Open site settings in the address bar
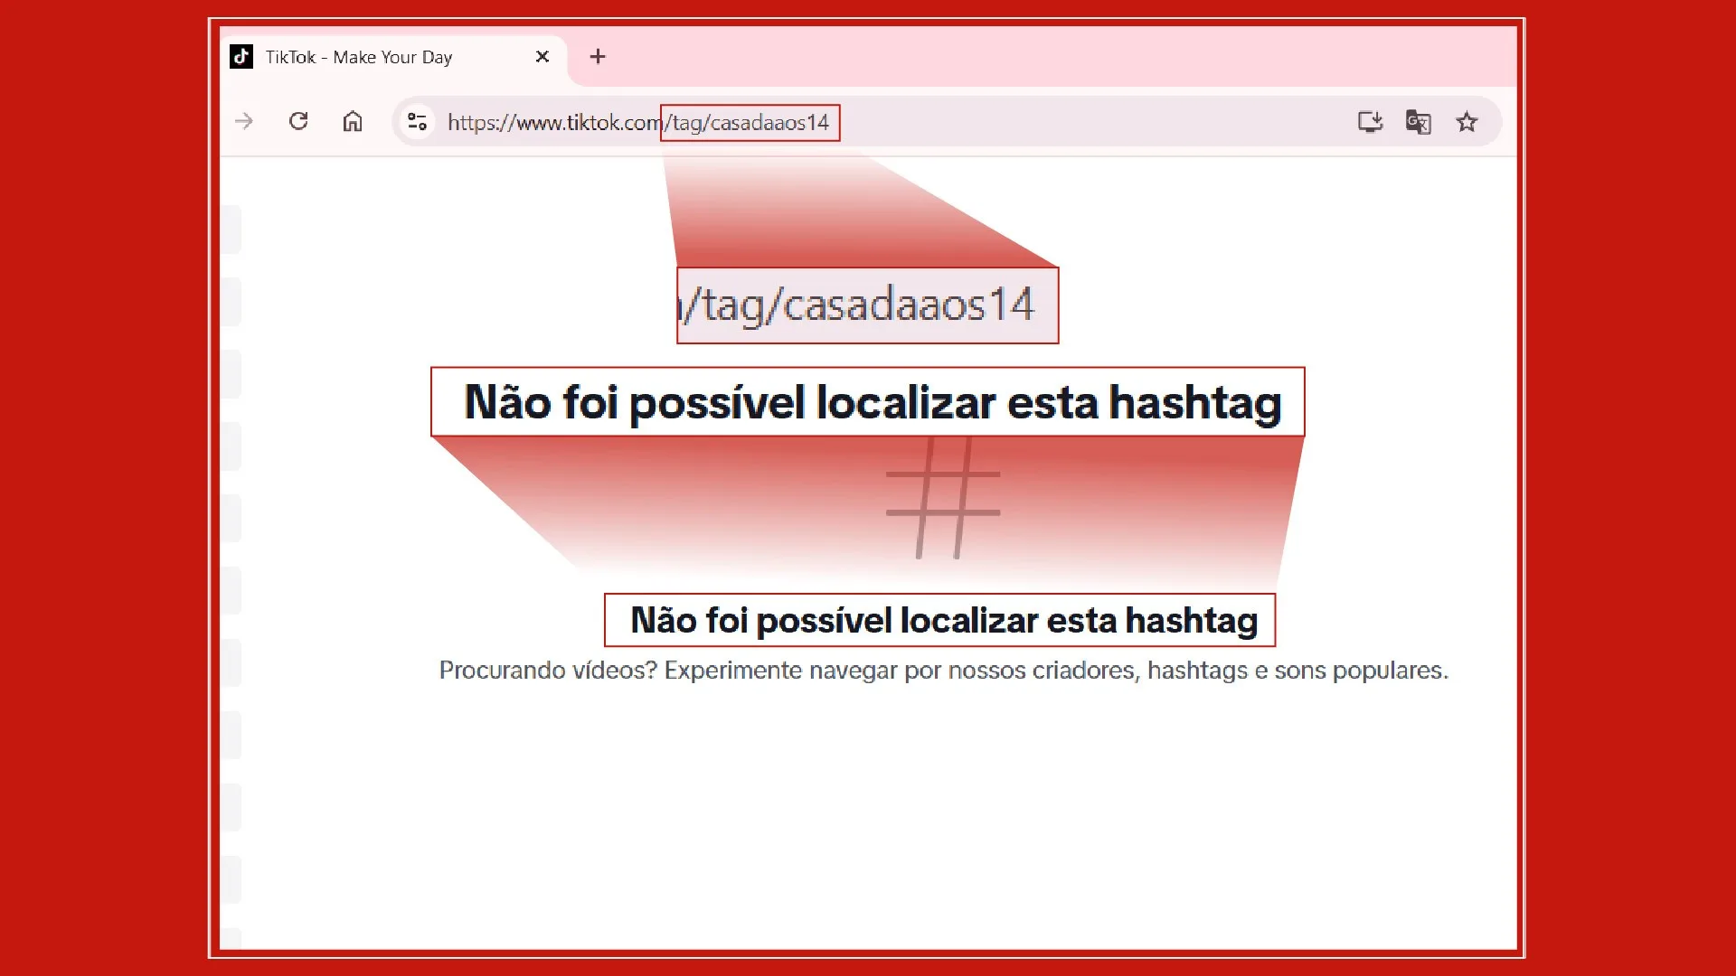The image size is (1736, 976). 417,122
